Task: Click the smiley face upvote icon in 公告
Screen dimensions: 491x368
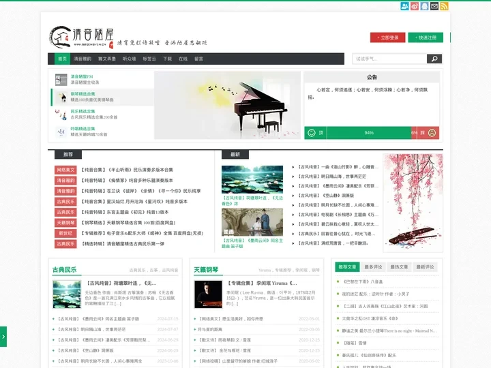Action: click(x=312, y=133)
